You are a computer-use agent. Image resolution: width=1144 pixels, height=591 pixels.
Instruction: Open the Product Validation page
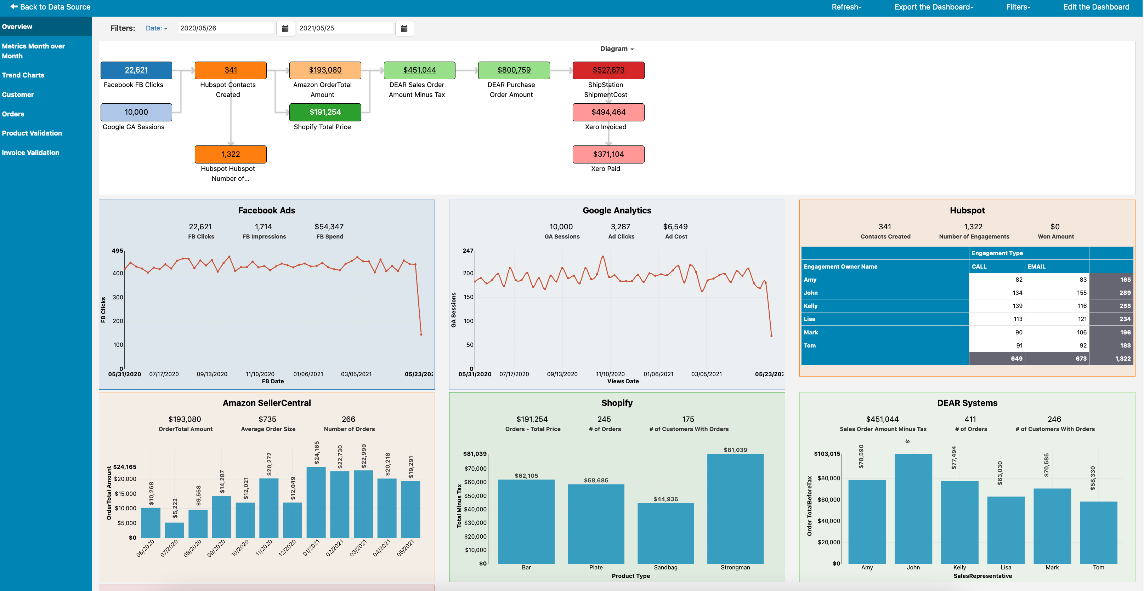[x=32, y=133]
